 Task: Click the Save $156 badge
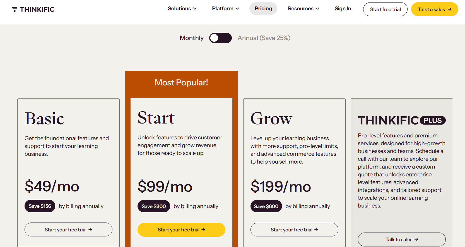40,206
